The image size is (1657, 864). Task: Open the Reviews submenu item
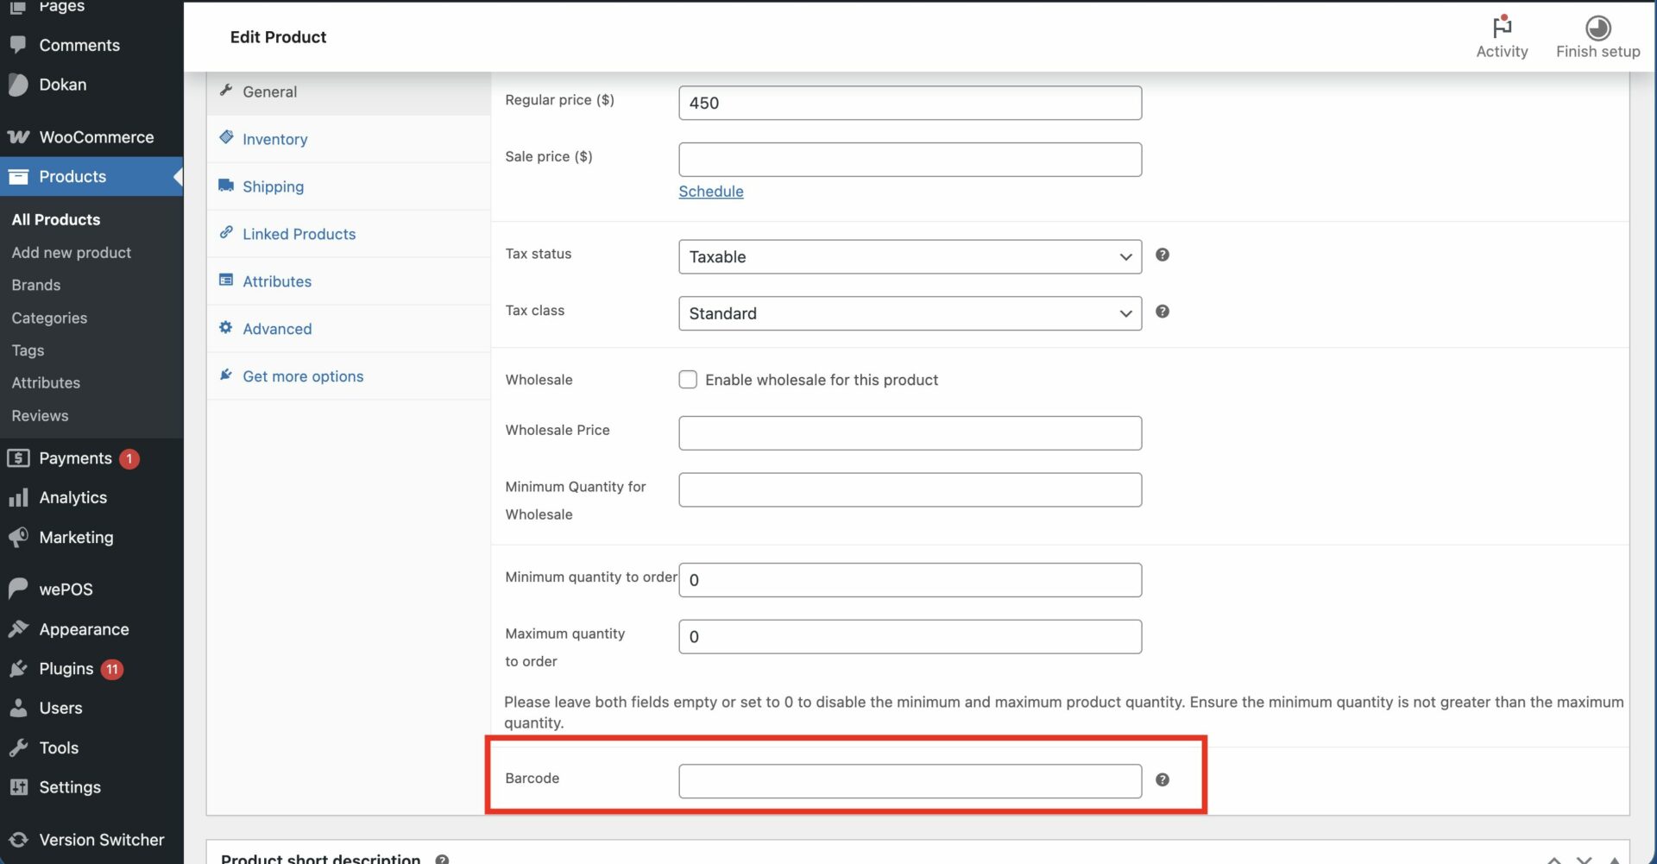click(40, 415)
